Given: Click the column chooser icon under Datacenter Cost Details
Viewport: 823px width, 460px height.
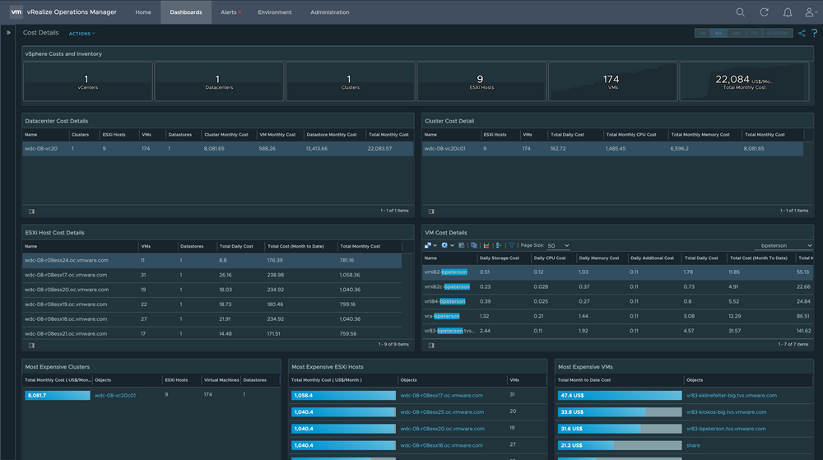Looking at the screenshot, I should point(31,211).
